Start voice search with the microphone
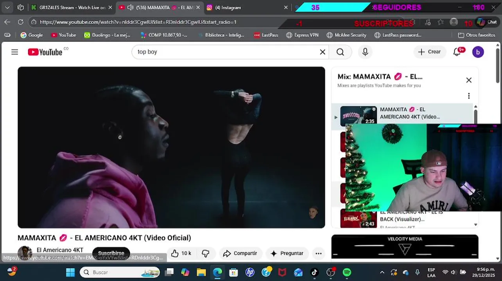Image resolution: width=502 pixels, height=281 pixels. coord(365,52)
